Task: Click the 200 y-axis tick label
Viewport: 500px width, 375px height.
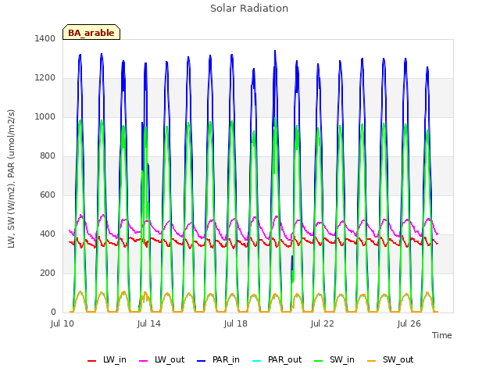Action: (x=48, y=273)
